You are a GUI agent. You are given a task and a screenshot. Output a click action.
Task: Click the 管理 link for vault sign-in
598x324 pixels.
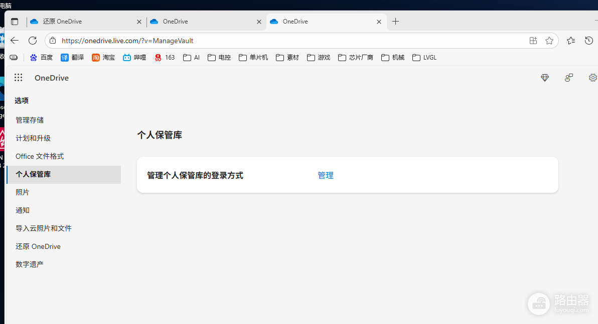tap(326, 175)
